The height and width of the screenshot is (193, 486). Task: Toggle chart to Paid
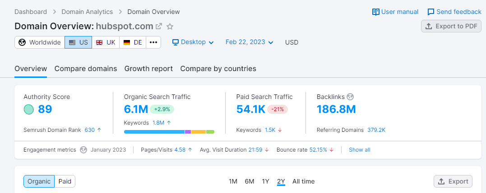(65, 181)
